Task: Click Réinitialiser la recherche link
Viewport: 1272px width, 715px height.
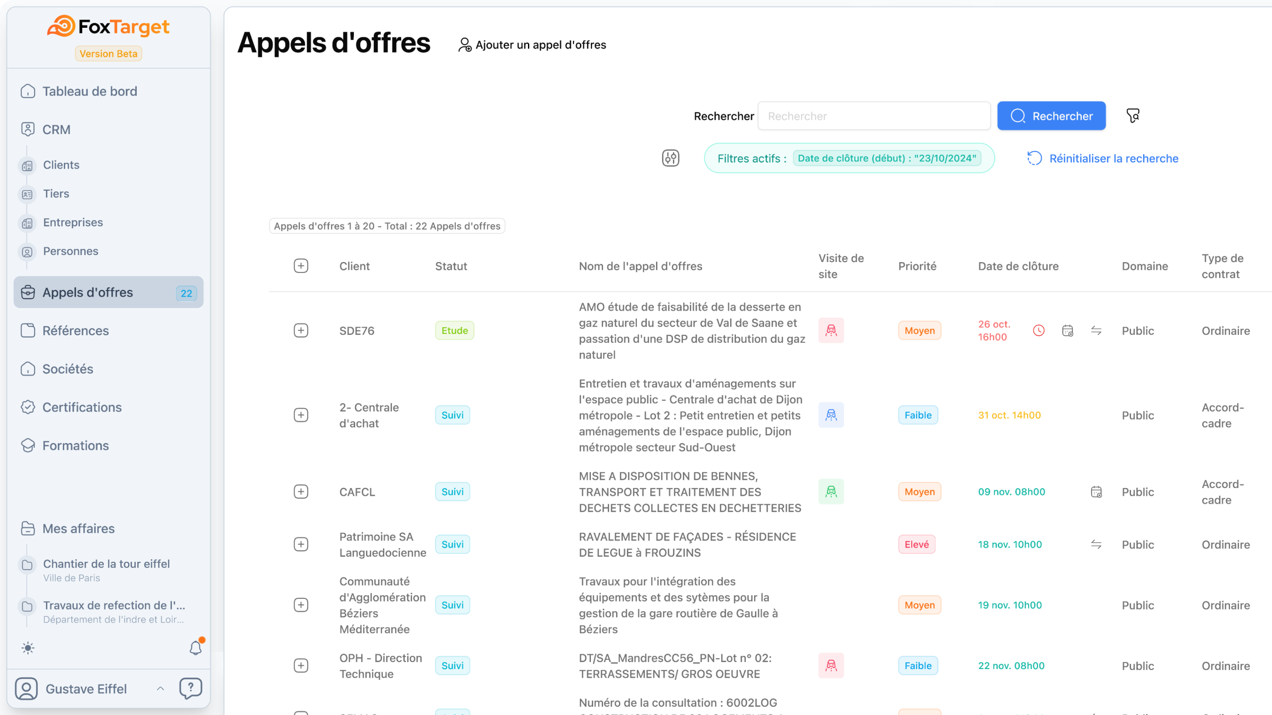Action: (x=1103, y=158)
